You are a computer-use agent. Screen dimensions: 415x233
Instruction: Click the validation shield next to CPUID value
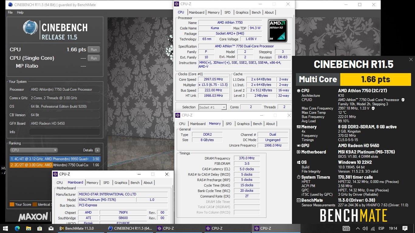[x=403, y=100]
